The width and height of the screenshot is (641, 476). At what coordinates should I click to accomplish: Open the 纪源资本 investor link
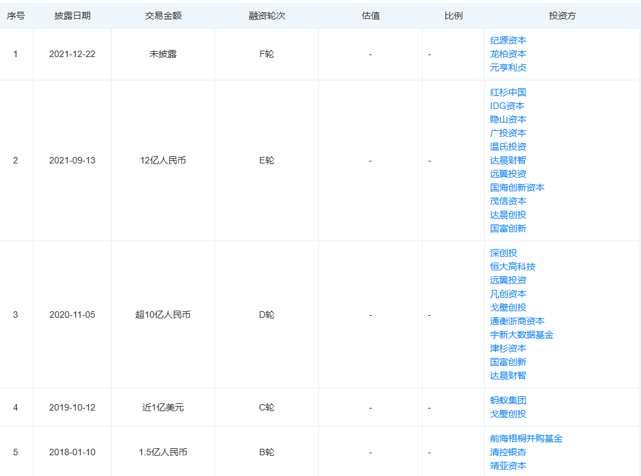(507, 40)
